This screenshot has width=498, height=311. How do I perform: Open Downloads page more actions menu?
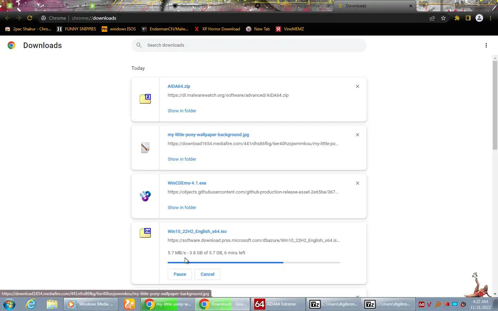tap(486, 45)
